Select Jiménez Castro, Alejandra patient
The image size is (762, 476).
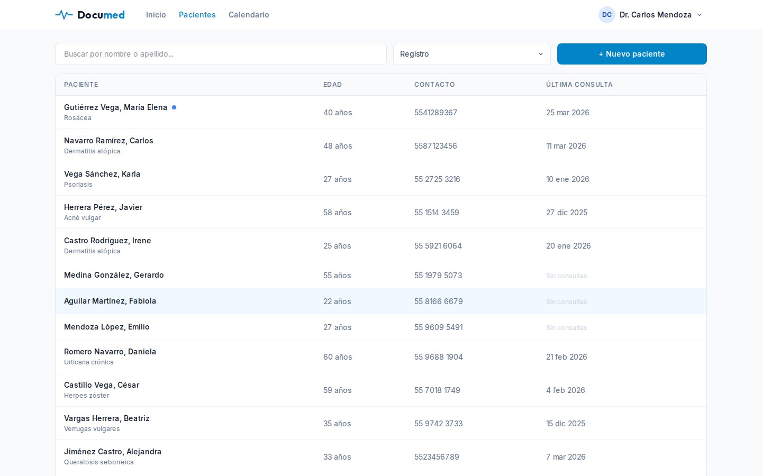point(113,452)
